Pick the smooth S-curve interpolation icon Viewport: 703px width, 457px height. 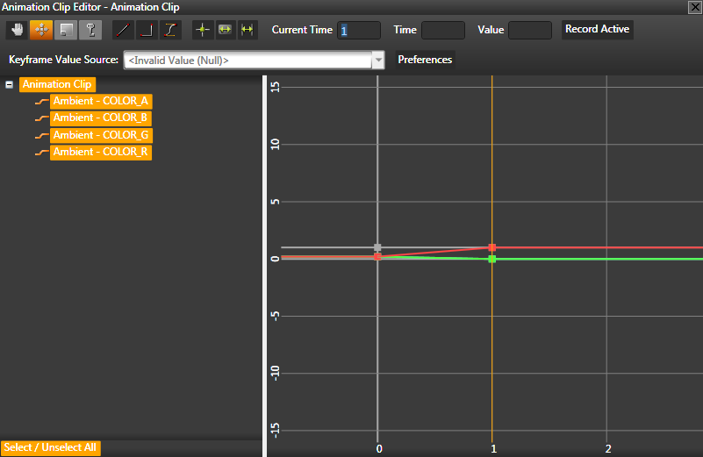pyautogui.click(x=170, y=30)
